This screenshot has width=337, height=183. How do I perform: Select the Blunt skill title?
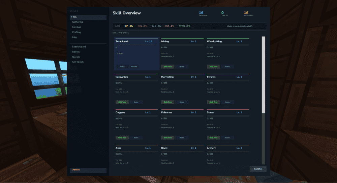pyautogui.click(x=164, y=148)
